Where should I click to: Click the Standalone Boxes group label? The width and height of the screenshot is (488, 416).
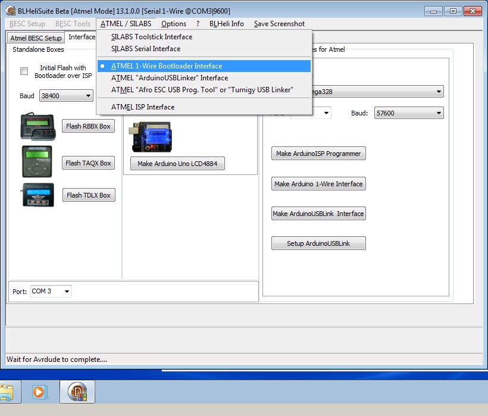click(38, 49)
